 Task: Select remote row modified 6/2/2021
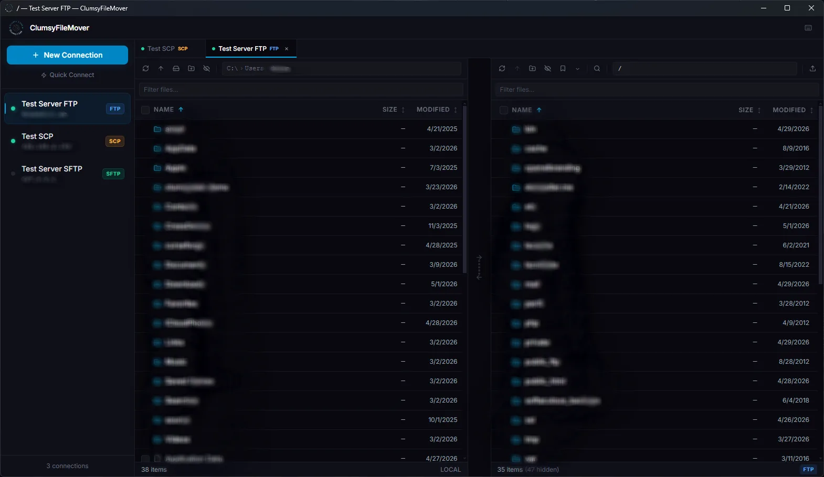click(655, 245)
